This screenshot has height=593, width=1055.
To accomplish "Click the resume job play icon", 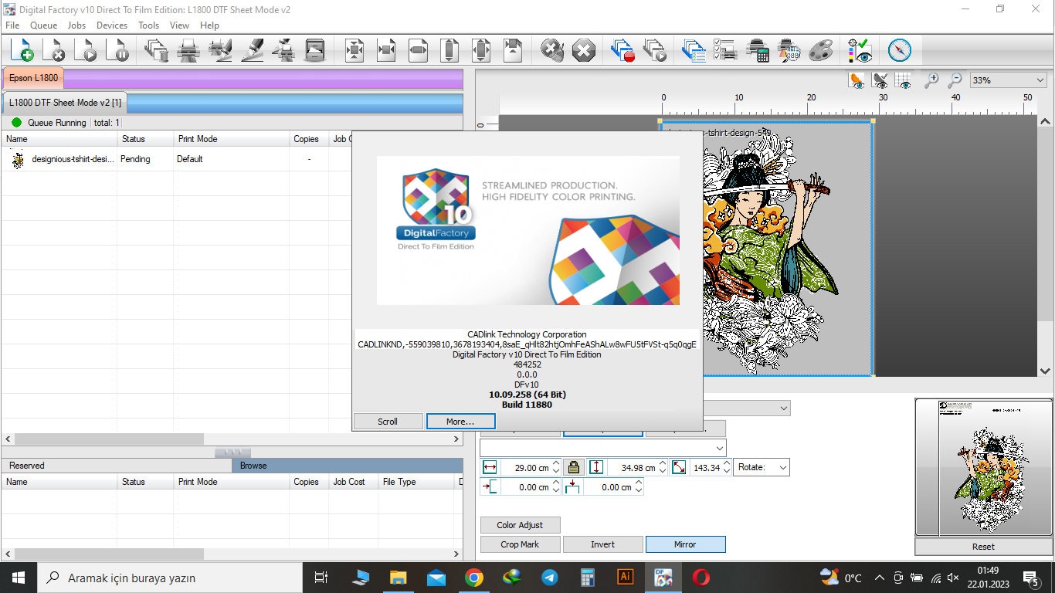I will pyautogui.click(x=86, y=50).
